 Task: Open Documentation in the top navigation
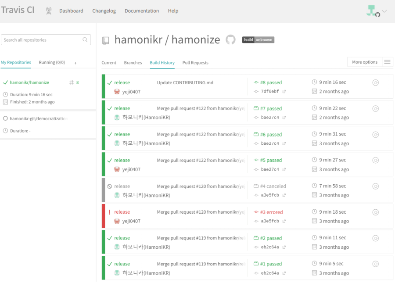142,11
